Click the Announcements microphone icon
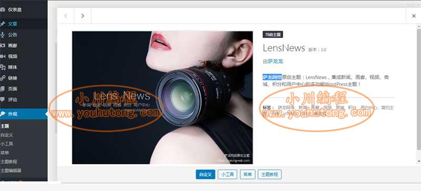This screenshot has width=421, height=191. click(3, 35)
